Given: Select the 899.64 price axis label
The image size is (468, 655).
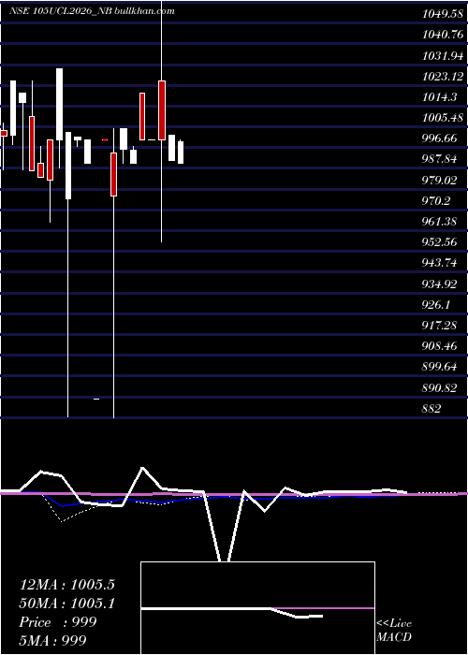Looking at the screenshot, I should pyautogui.click(x=439, y=367).
